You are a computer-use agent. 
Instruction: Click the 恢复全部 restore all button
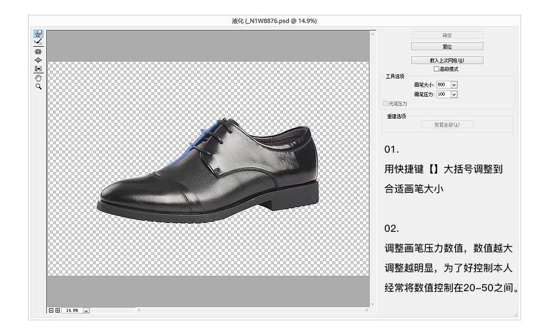[x=446, y=124]
